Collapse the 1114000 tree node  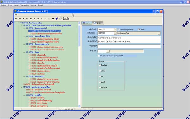pyautogui.click(x=24, y=44)
